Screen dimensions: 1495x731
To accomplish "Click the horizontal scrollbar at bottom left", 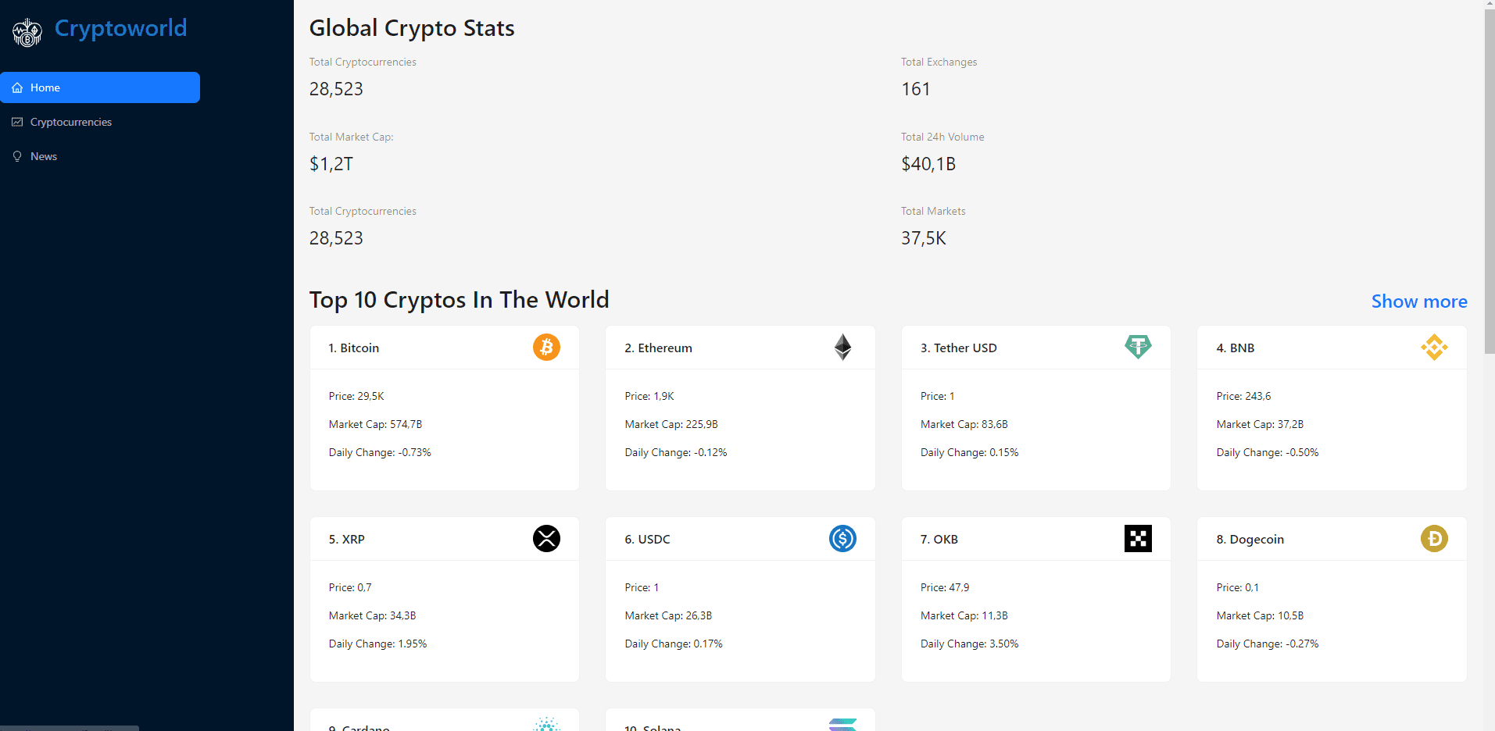I will pos(70,727).
